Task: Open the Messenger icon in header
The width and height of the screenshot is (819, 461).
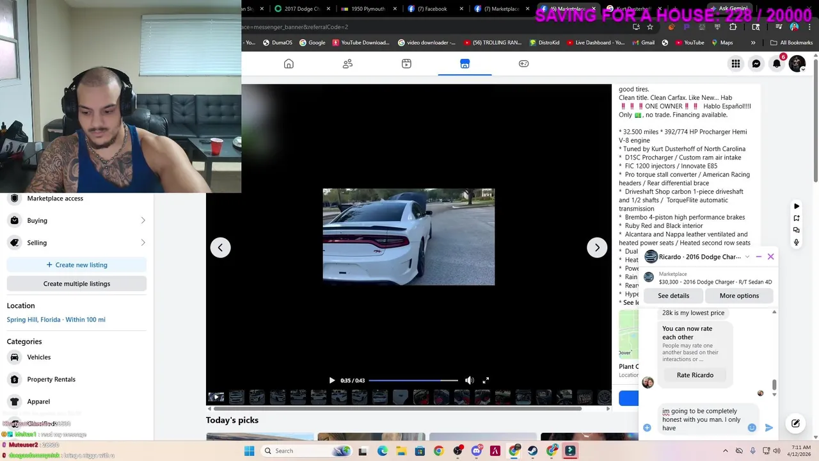Action: (x=756, y=63)
